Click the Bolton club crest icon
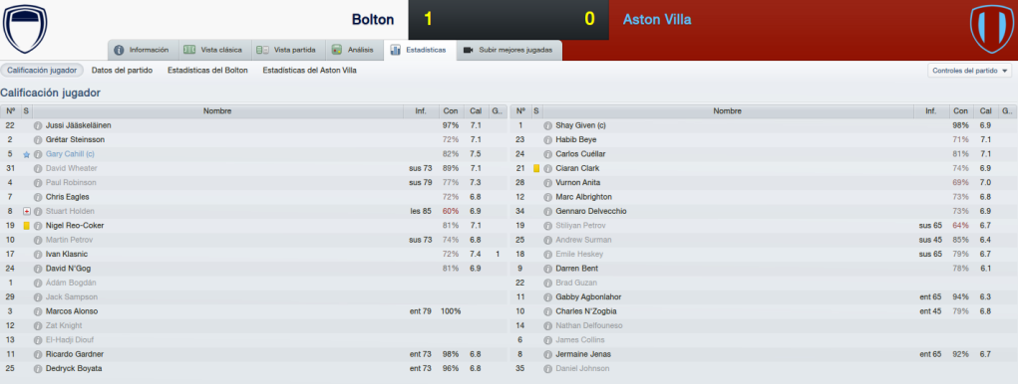 click(25, 29)
